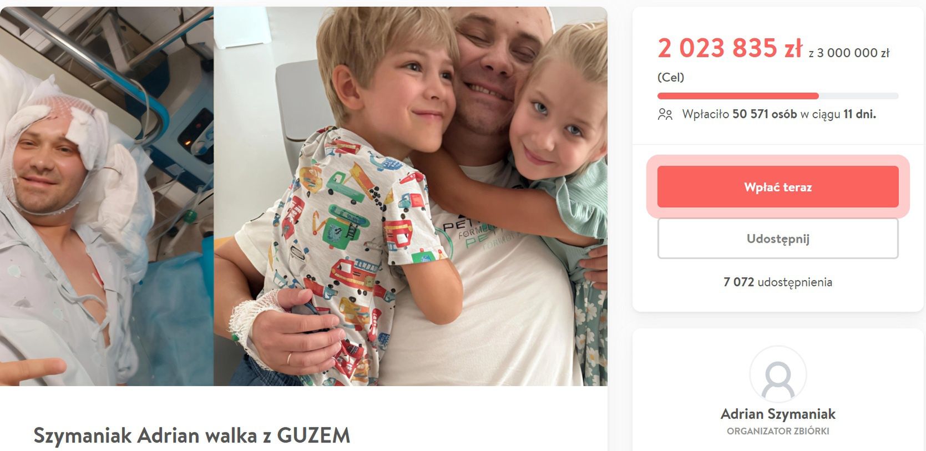Click the (Cel) goal label

coord(671,77)
